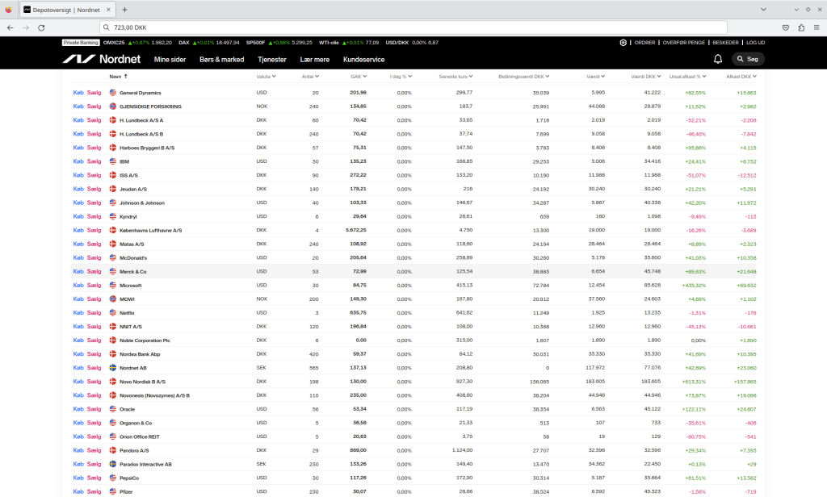Open the Mine sider menu

coord(170,59)
